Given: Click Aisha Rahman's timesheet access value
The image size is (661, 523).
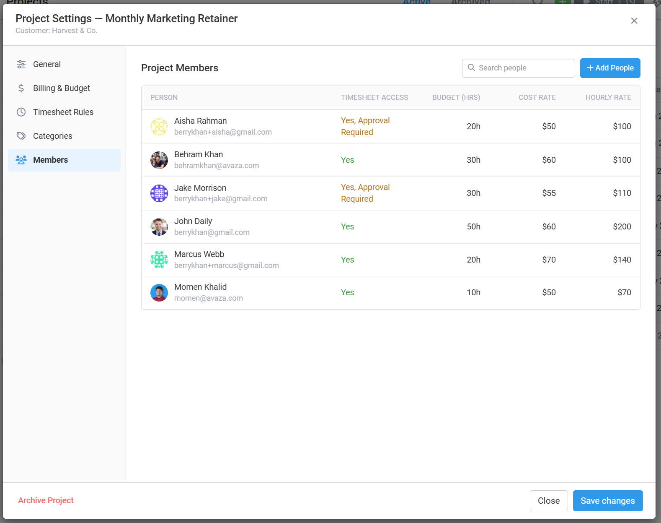Looking at the screenshot, I should pos(365,126).
